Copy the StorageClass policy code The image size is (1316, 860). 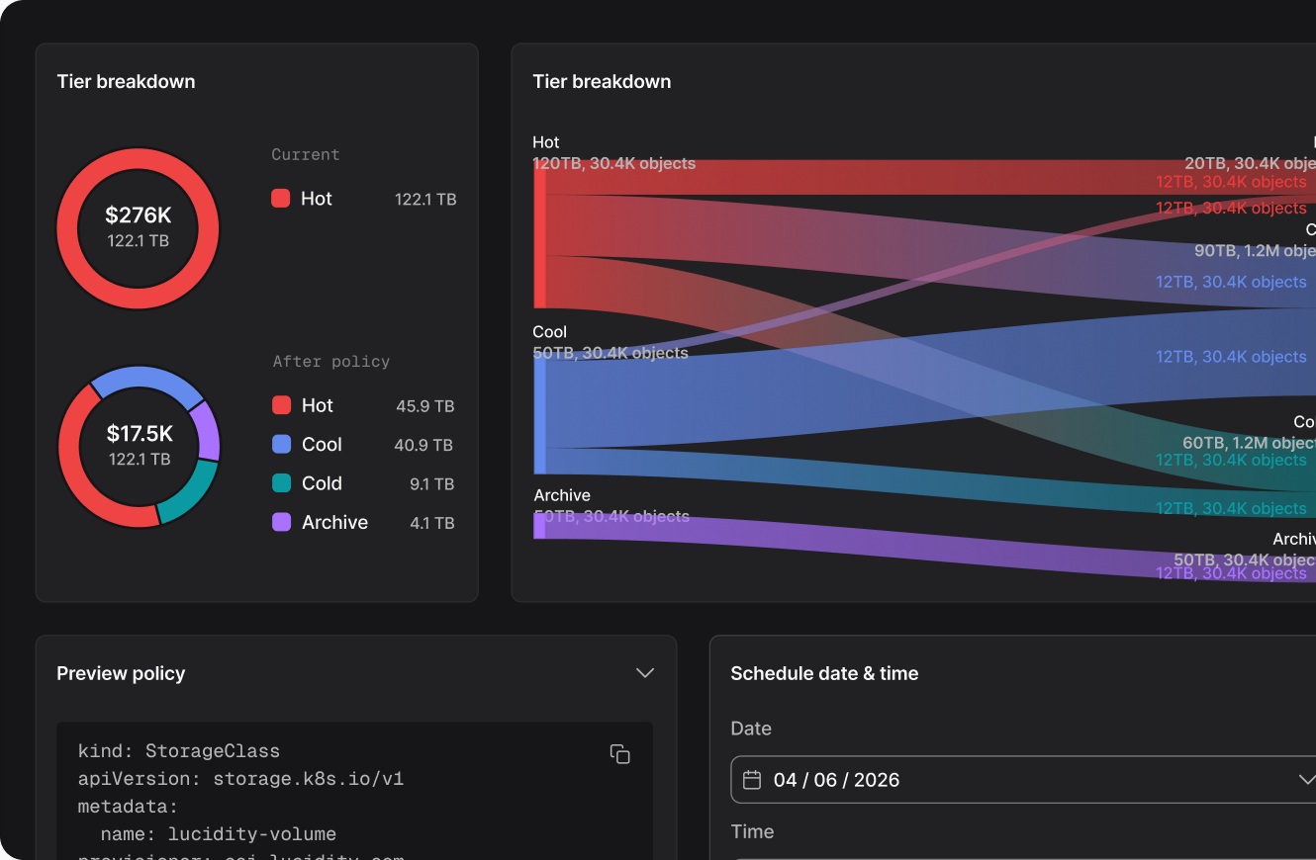click(620, 754)
